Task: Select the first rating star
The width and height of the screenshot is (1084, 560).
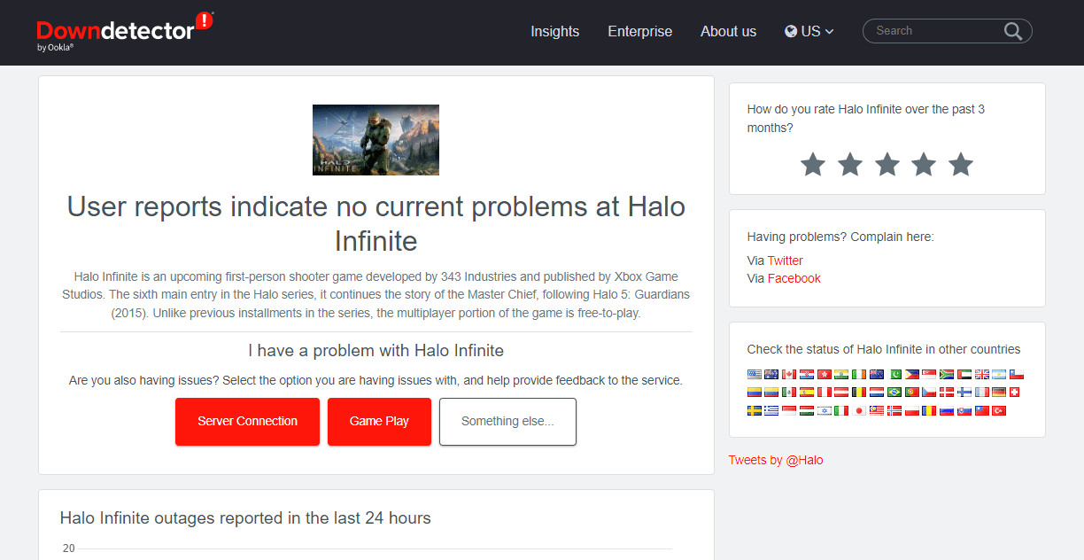Action: (812, 164)
